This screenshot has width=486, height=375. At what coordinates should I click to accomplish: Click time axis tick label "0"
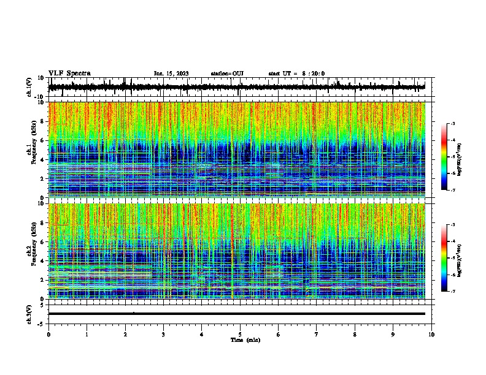pyautogui.click(x=48, y=335)
